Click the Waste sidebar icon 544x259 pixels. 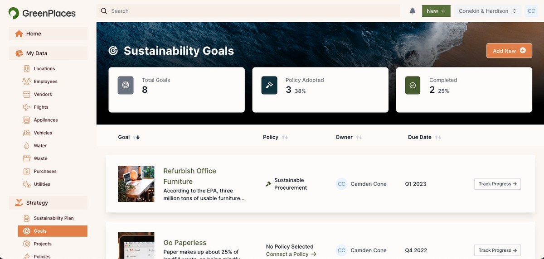pyautogui.click(x=26, y=158)
